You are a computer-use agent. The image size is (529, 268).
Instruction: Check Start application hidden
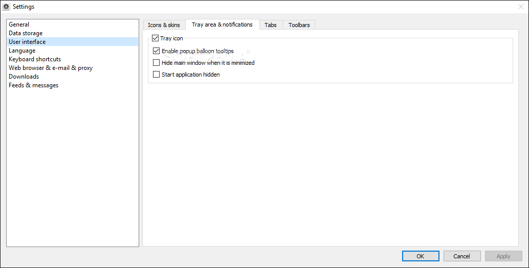[156, 75]
